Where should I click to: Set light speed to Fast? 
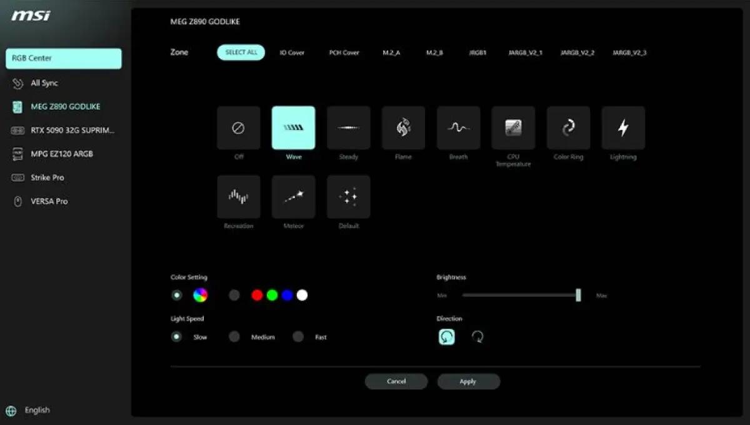coord(298,337)
